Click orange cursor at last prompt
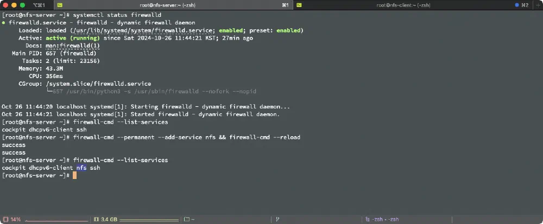The width and height of the screenshot is (543, 224). pos(74,176)
